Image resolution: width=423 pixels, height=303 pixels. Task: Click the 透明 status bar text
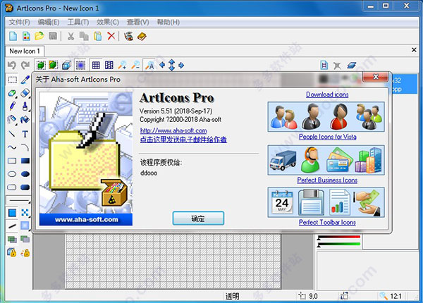click(232, 297)
